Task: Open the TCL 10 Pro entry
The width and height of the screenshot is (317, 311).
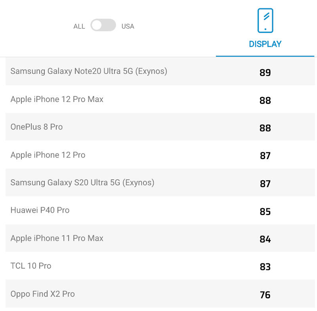Action: point(31,266)
